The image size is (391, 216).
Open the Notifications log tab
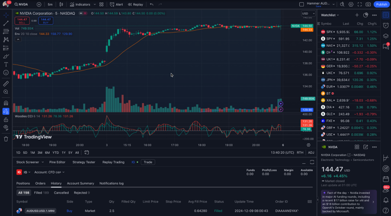111,183
